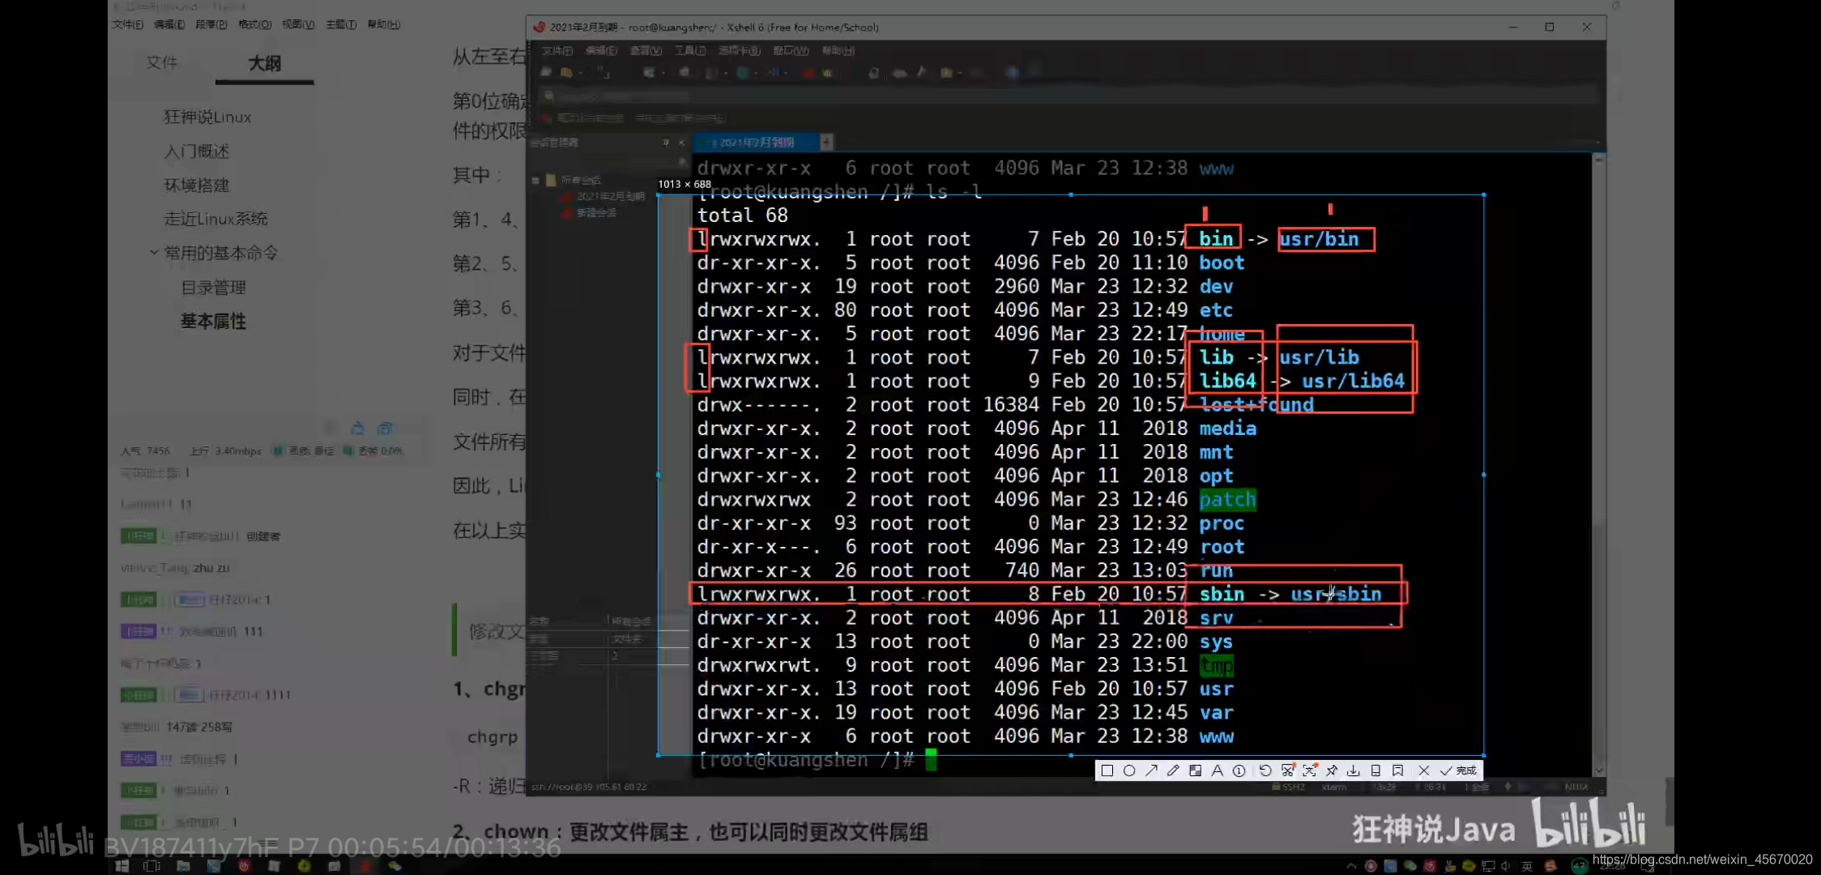Viewport: 1821px width, 875px height.
Task: Open outline item 狂神说Linux
Action: 207,117
